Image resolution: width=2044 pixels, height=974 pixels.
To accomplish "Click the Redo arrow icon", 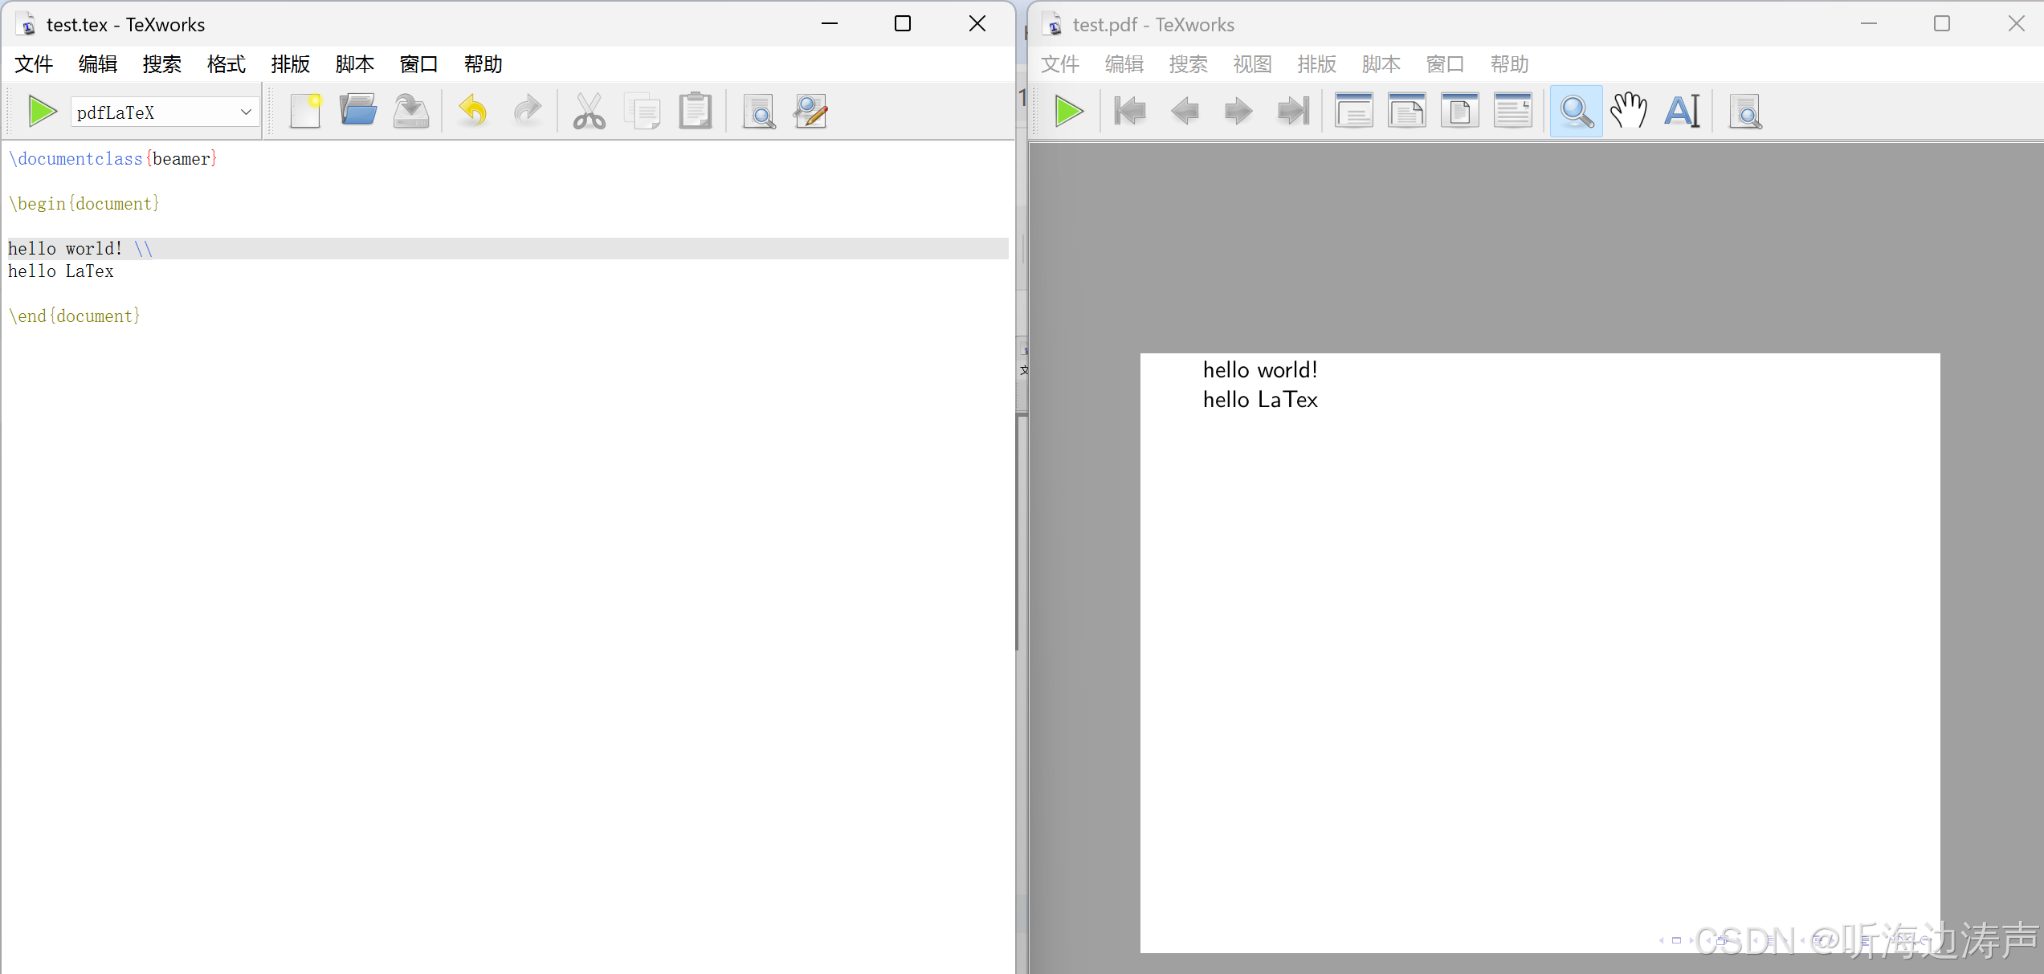I will click(527, 112).
